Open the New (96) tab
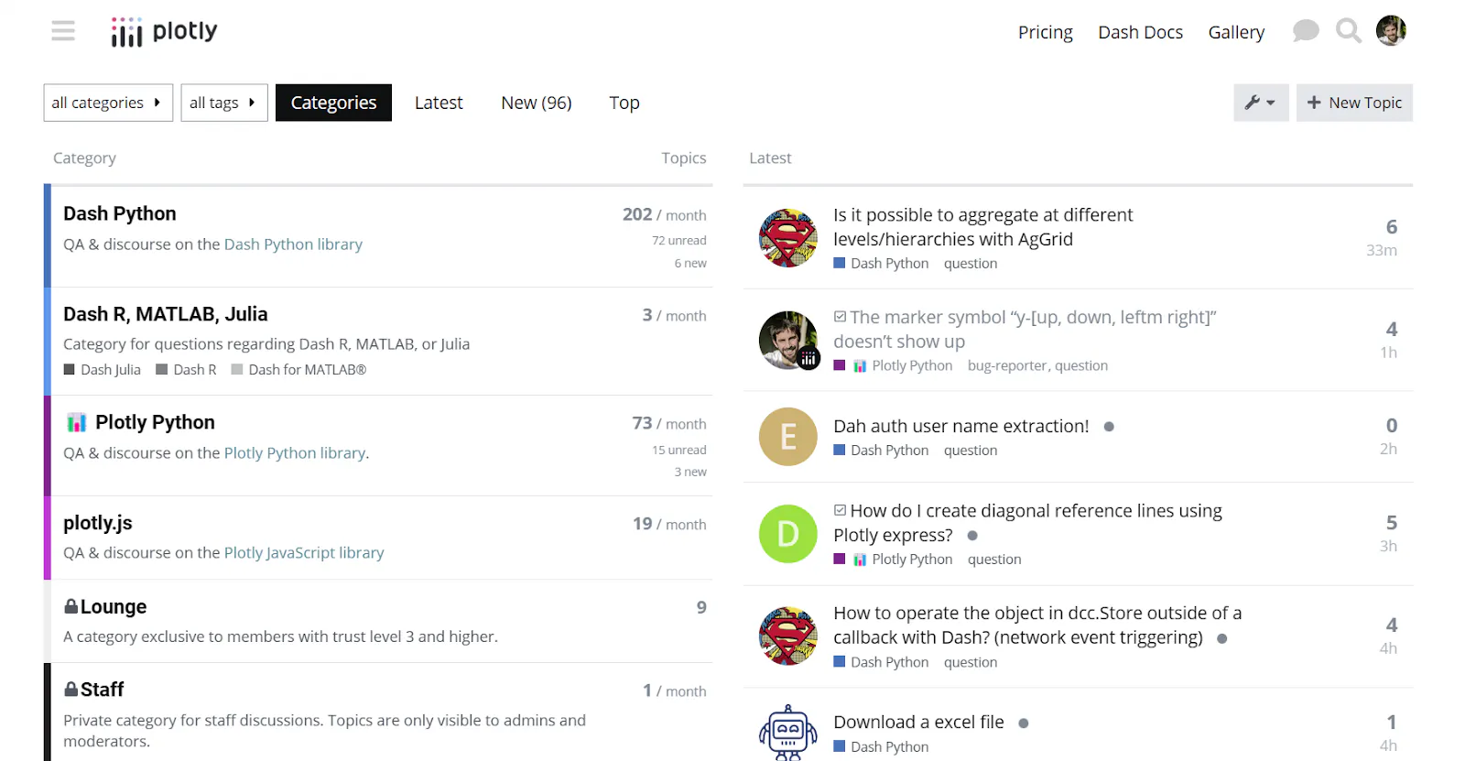This screenshot has width=1465, height=761. tap(537, 103)
